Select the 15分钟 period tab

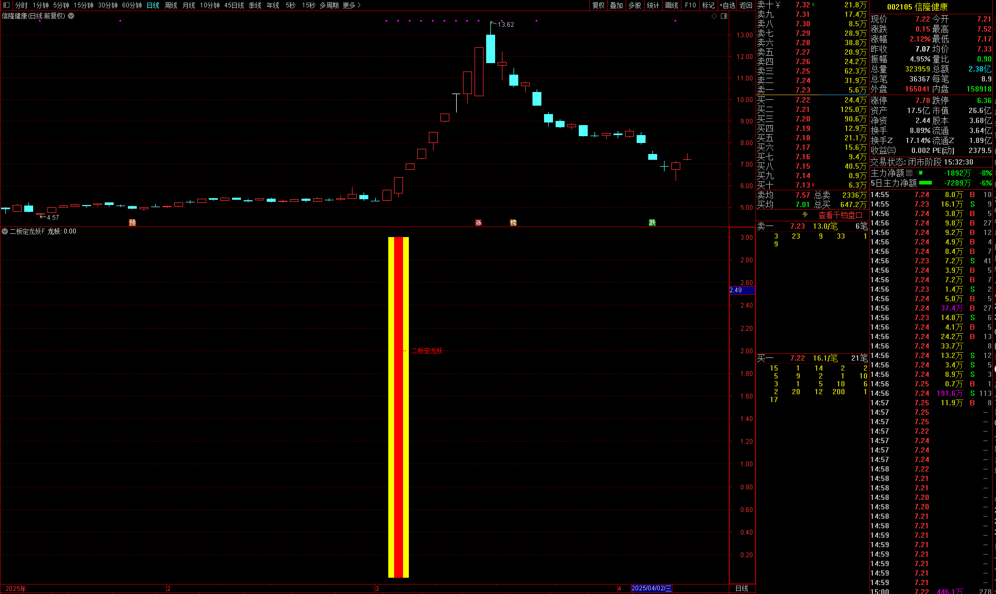[x=84, y=5]
